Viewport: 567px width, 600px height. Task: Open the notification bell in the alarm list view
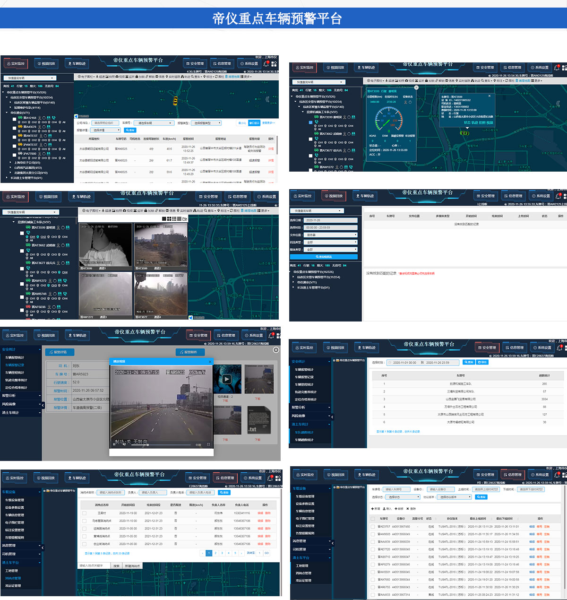coord(266,64)
